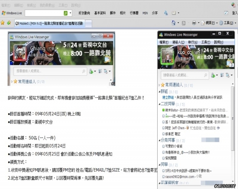
Task: Open Messenger's 工具(T) menu
Action: [x=206, y=42]
